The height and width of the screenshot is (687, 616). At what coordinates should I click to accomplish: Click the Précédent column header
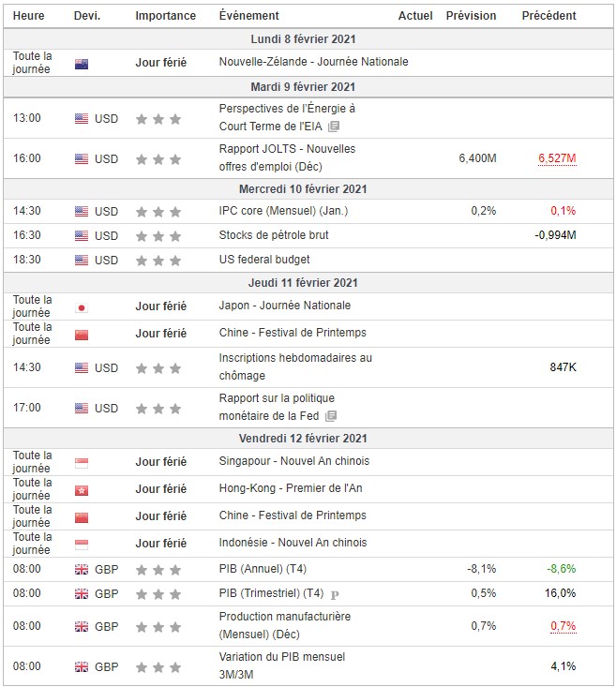548,16
